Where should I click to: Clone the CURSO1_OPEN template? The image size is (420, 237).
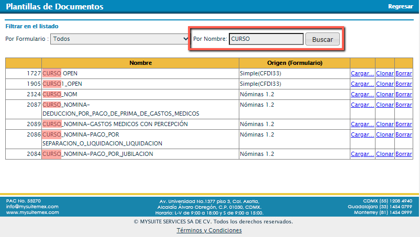click(x=384, y=84)
